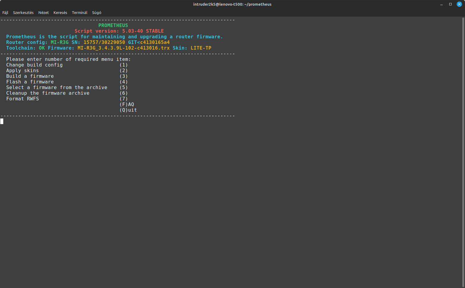Image resolution: width=465 pixels, height=288 pixels.
Task: Open the Keresés menu
Action: [60, 13]
